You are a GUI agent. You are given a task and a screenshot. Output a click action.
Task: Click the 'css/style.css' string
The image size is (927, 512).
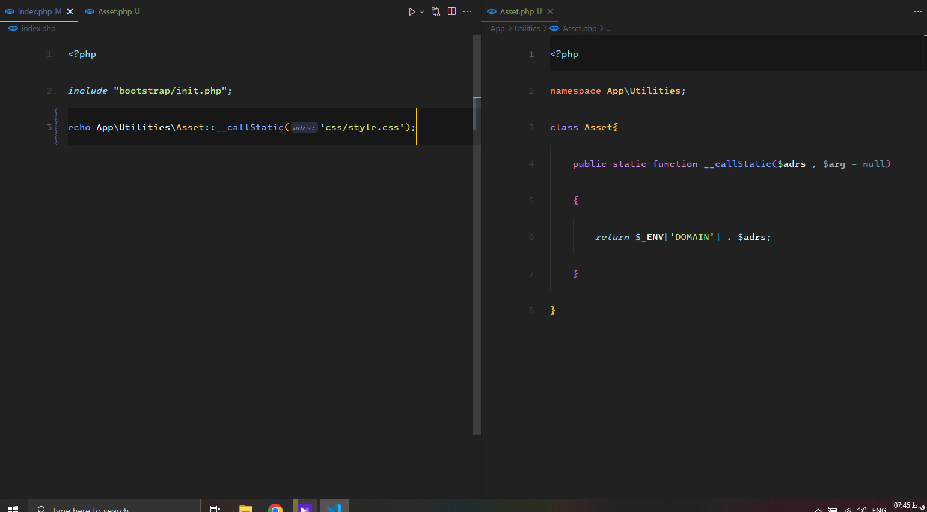click(363, 127)
